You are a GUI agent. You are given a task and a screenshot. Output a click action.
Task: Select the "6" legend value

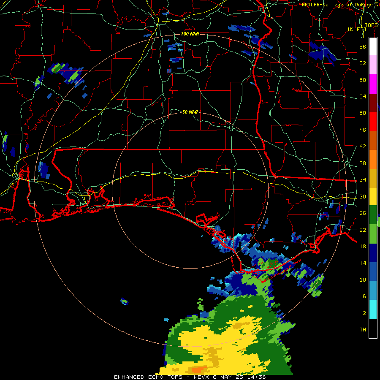click(364, 296)
